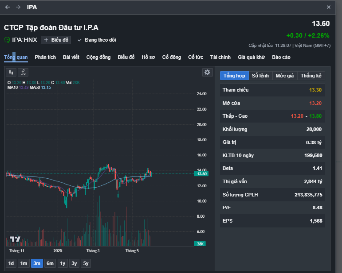The height and width of the screenshot is (273, 342).
Task: Select the Sổ lệnh panel tab
Action: [260, 76]
